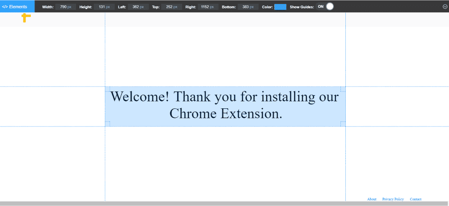Open the guide Color swatch picker
The width and height of the screenshot is (449, 206).
coord(280,7)
